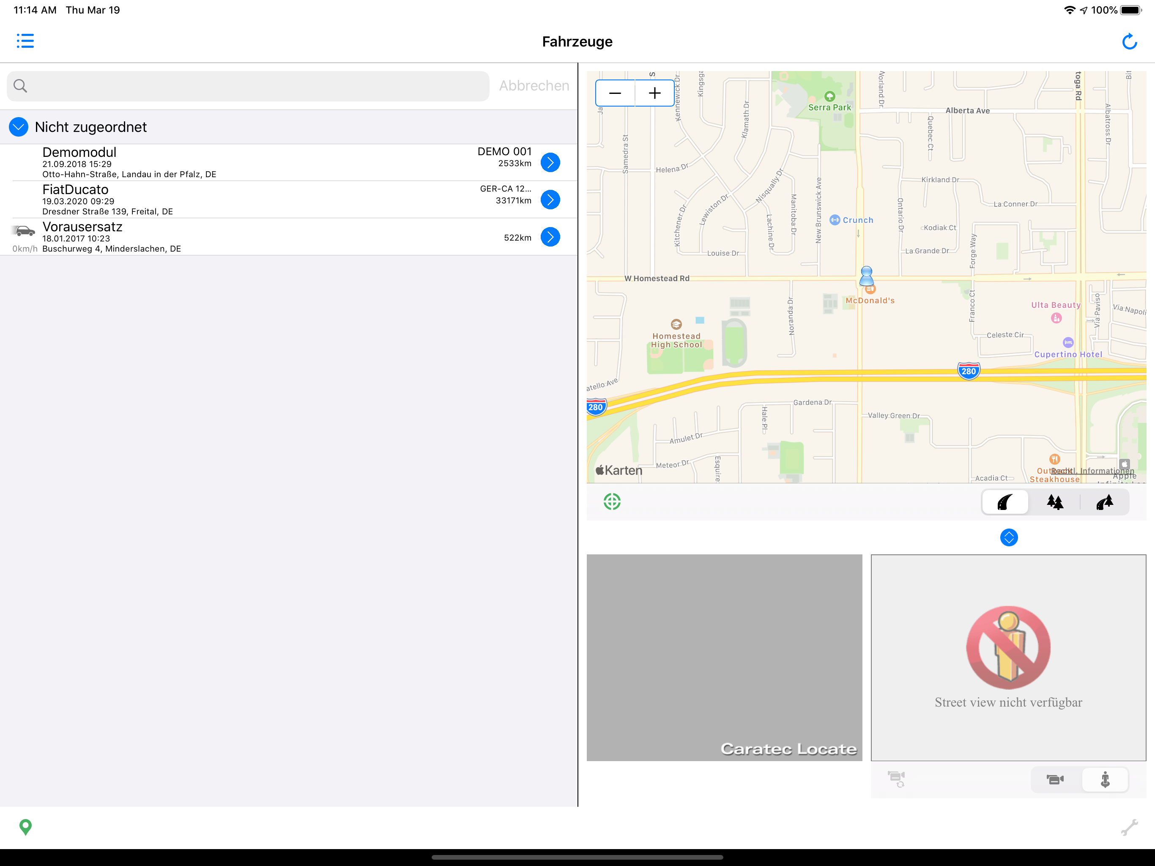
Task: Click the blue vehicle position pin
Action: (867, 276)
